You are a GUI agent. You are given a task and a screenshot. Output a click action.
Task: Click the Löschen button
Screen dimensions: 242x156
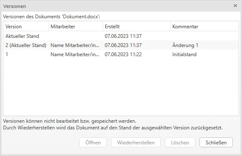(180, 142)
